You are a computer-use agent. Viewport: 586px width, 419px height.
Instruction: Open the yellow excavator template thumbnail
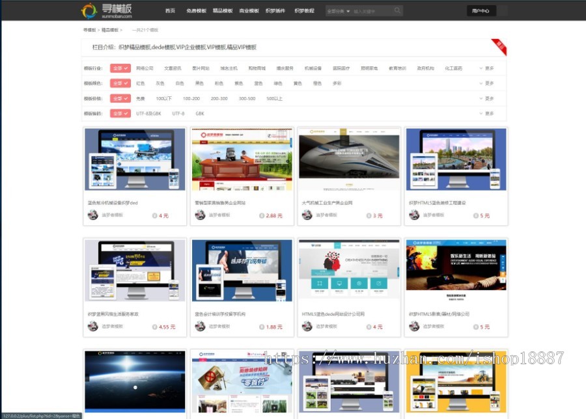[456, 382]
